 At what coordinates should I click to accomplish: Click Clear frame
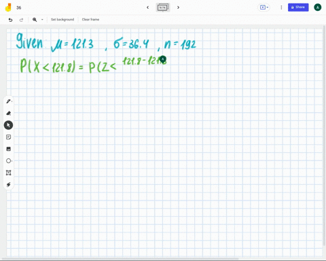(x=90, y=20)
